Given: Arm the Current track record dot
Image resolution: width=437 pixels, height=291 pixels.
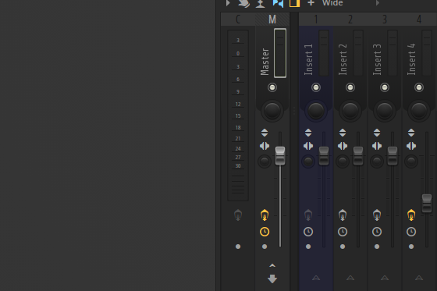Looking at the screenshot, I should [x=238, y=247].
